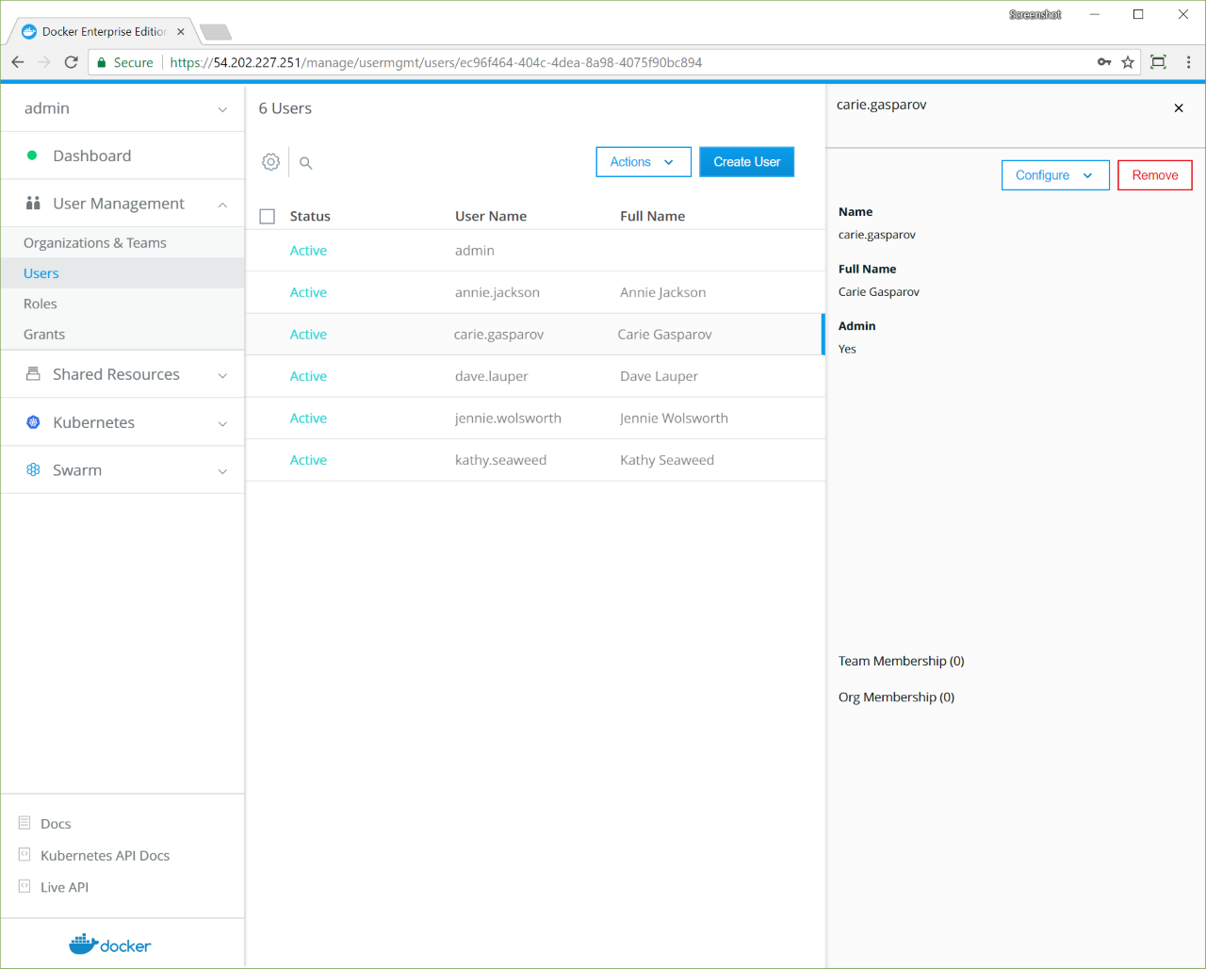Open the Configure dropdown
The image size is (1206, 969).
pos(1054,175)
